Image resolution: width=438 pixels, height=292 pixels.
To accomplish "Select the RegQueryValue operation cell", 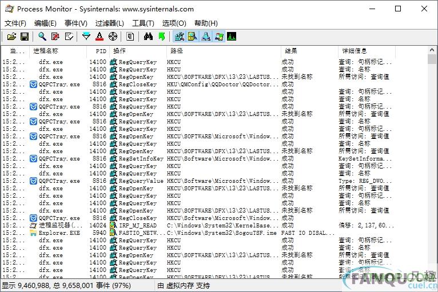I will pyautogui.click(x=141, y=181).
